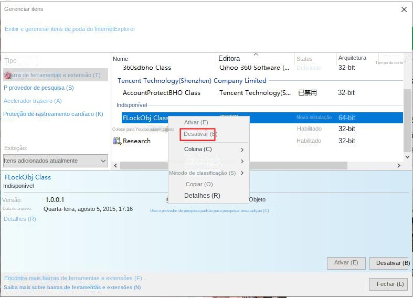Sort by Status column header
This screenshot has width=413, height=298.
(x=304, y=59)
